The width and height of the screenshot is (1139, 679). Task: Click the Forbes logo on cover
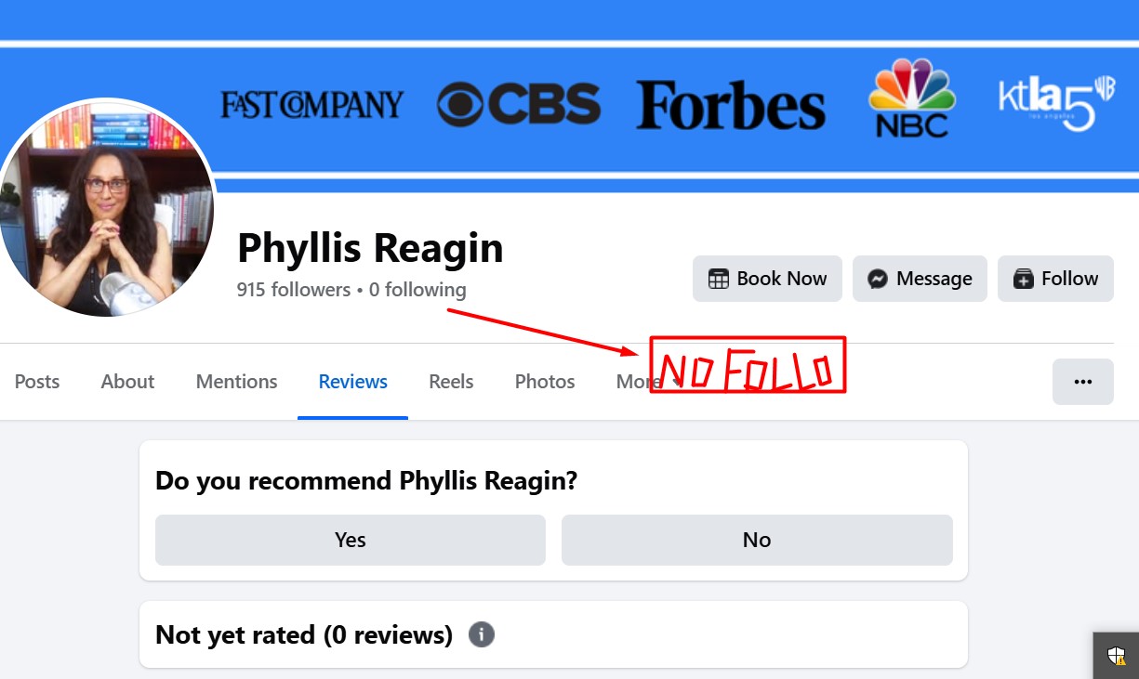[730, 104]
